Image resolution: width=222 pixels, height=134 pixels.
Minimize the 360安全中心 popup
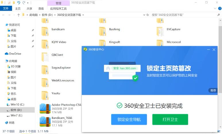click(209, 49)
